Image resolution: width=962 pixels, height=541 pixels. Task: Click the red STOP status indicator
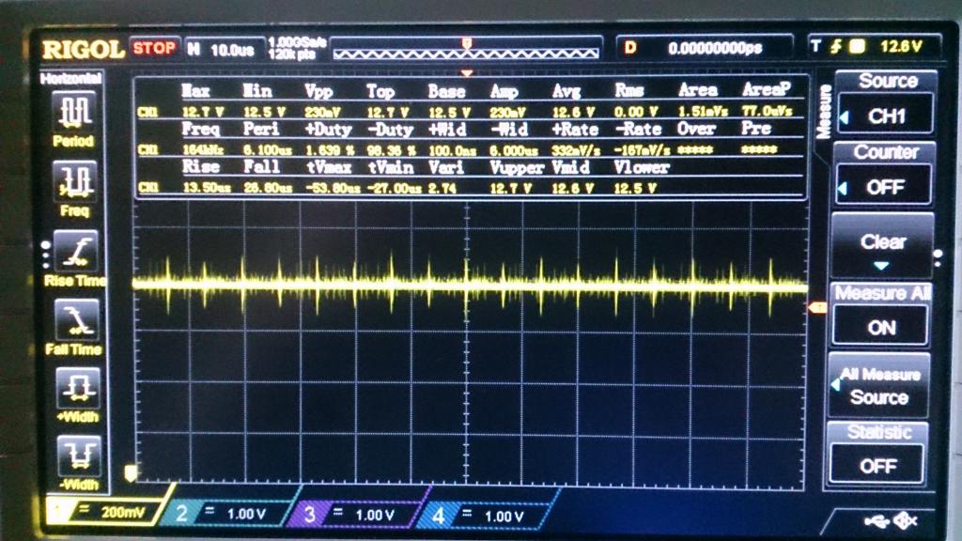point(153,47)
